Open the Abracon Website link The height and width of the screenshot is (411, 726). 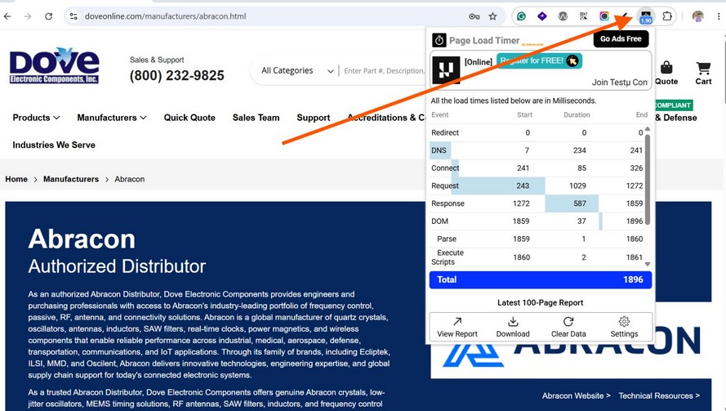point(576,395)
